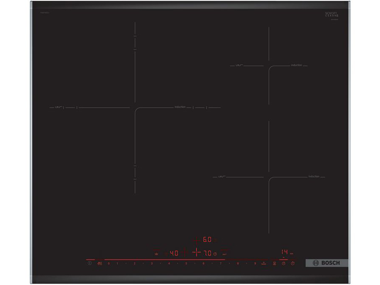Select the zone showing power level 6.0
Image resolution: width=380 pixels, height=285 pixels.
pyautogui.click(x=207, y=240)
